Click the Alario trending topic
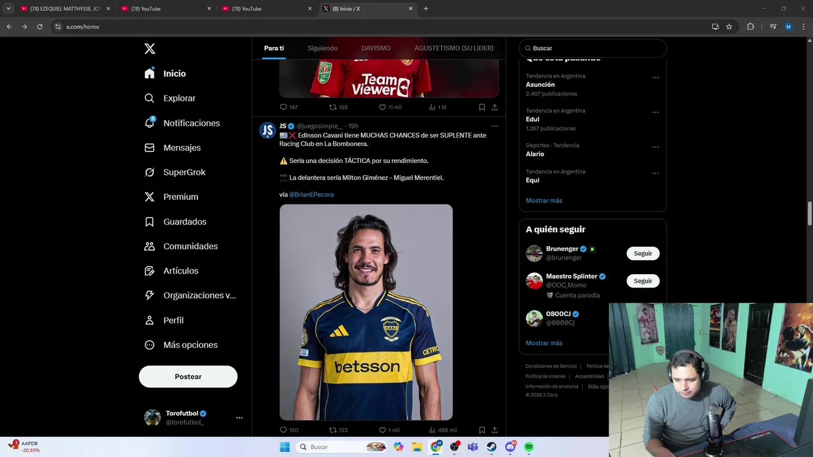Viewport: 813px width, 457px height. pos(535,154)
